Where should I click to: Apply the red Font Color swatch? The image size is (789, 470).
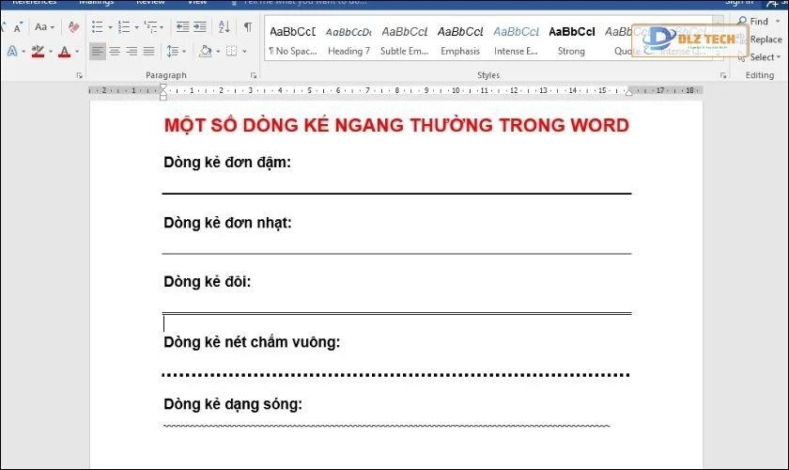pyautogui.click(x=64, y=51)
